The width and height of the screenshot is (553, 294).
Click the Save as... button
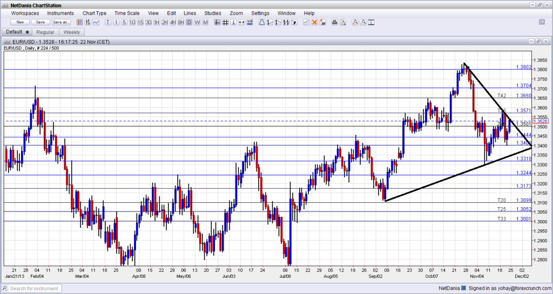click(x=61, y=22)
